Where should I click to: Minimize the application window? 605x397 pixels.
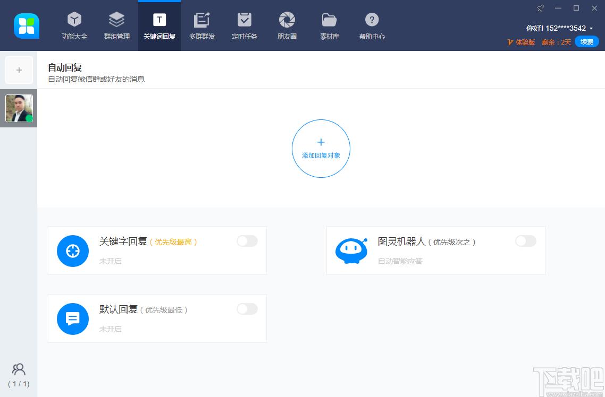558,8
